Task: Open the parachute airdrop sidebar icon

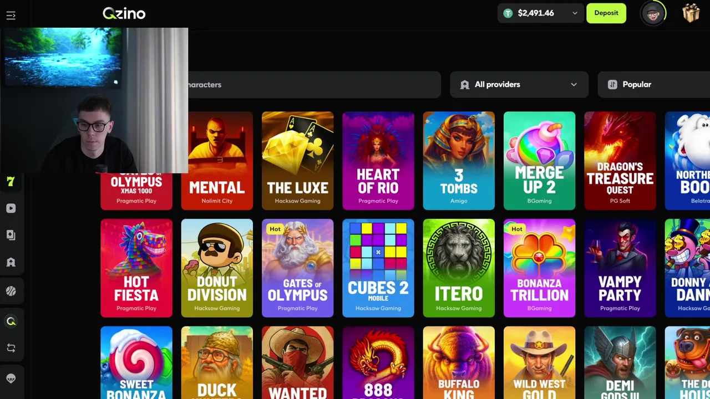Action: point(11,378)
